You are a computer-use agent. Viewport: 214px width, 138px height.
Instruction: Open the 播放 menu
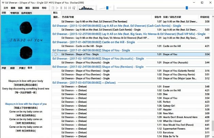[28, 8]
